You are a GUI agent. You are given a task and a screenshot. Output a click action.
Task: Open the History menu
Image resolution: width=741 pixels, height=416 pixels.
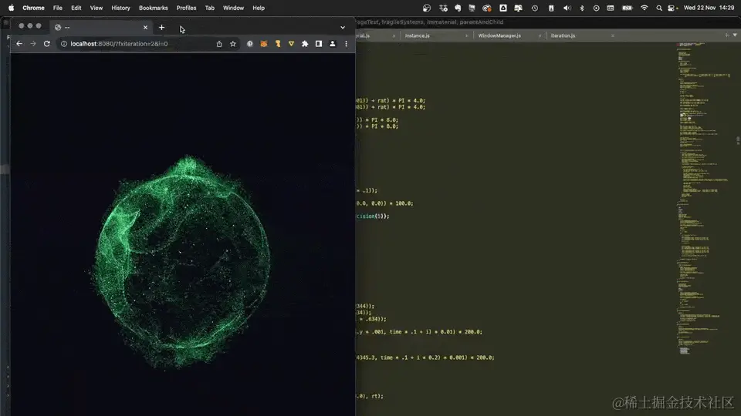click(120, 8)
